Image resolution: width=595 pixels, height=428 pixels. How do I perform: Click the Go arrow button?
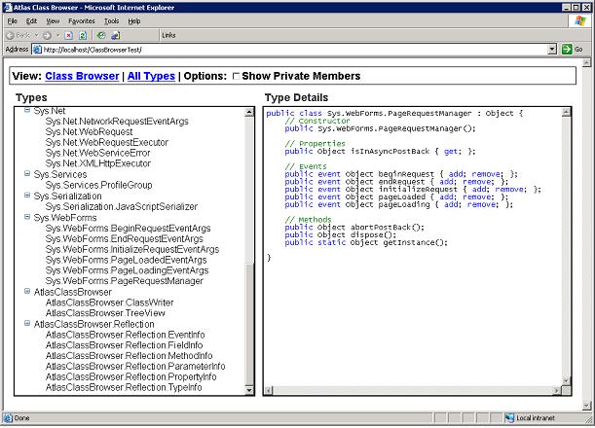coord(567,50)
